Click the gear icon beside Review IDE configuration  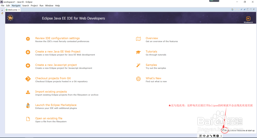click(28, 39)
